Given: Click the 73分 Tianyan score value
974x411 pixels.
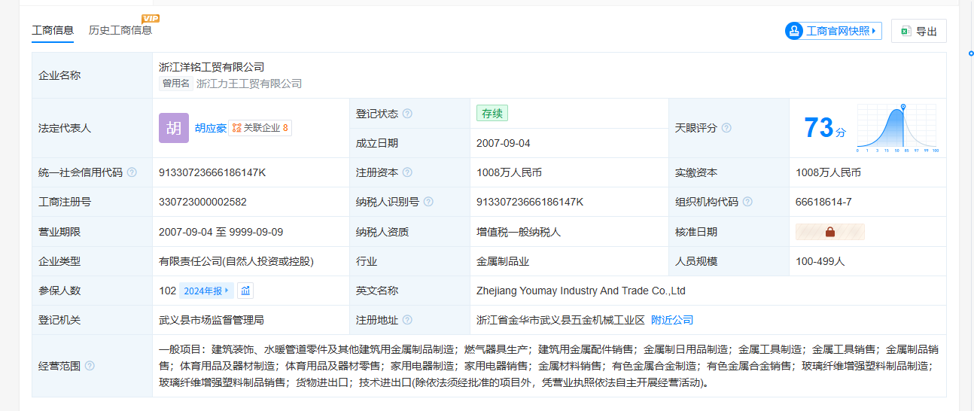Looking at the screenshot, I should [x=825, y=128].
